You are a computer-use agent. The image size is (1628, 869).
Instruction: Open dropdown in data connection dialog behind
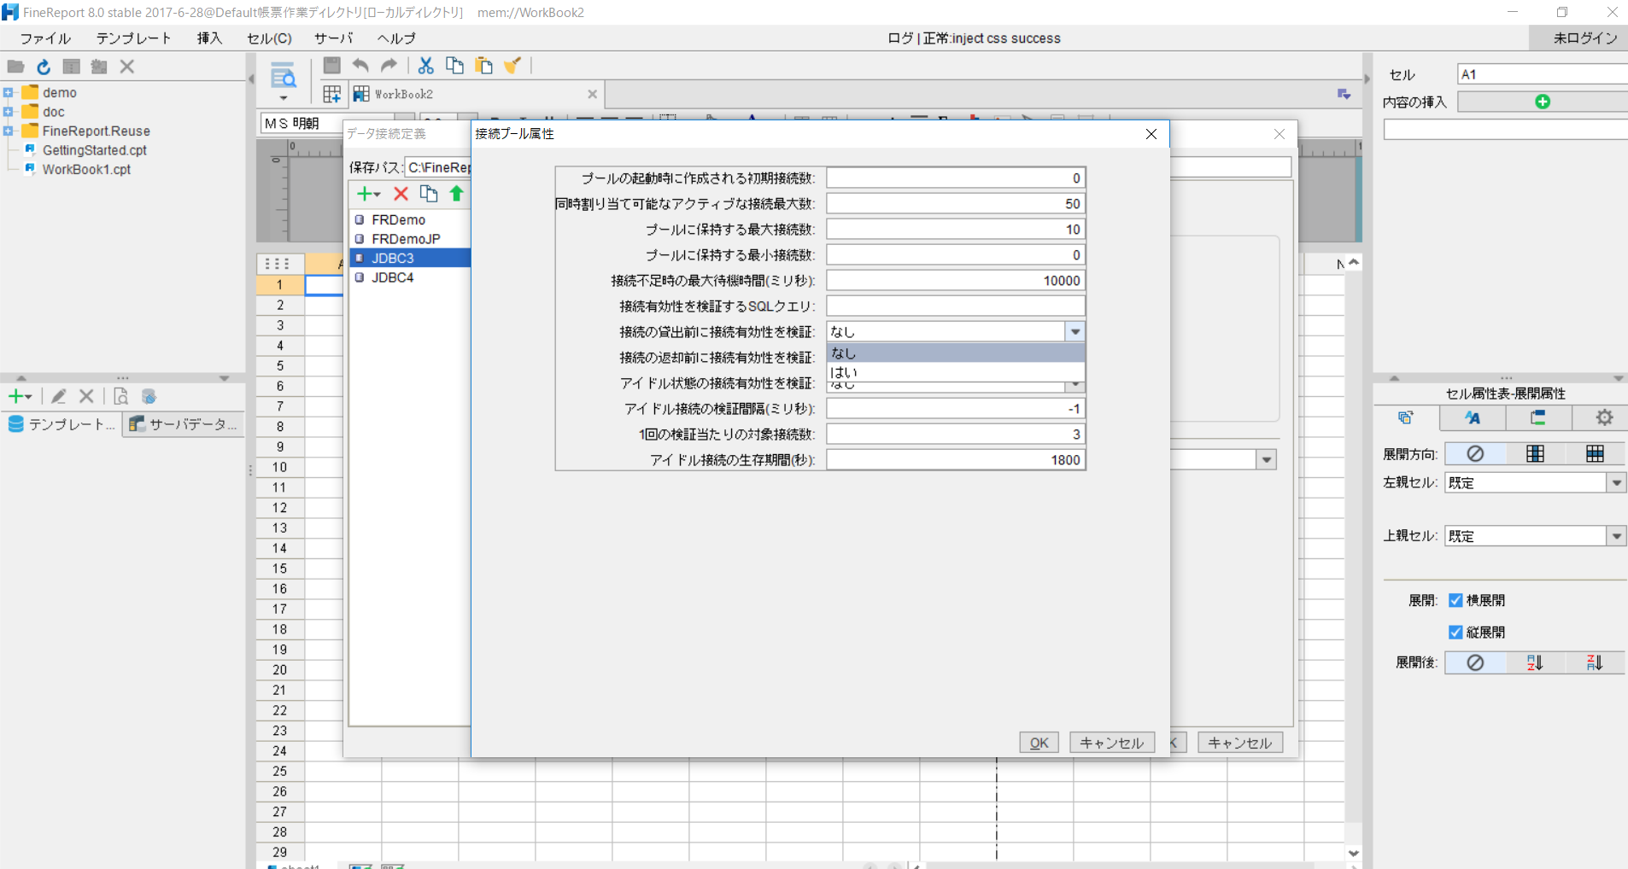click(1267, 460)
